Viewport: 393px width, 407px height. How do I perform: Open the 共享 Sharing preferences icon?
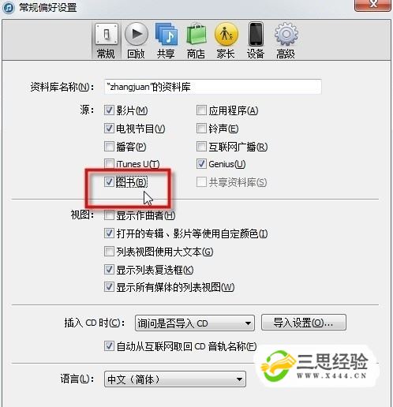tap(166, 34)
